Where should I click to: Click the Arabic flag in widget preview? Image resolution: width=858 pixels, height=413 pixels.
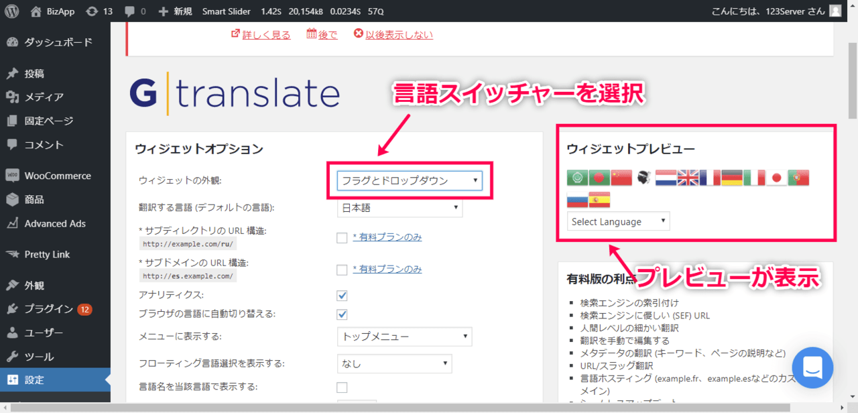point(577,178)
